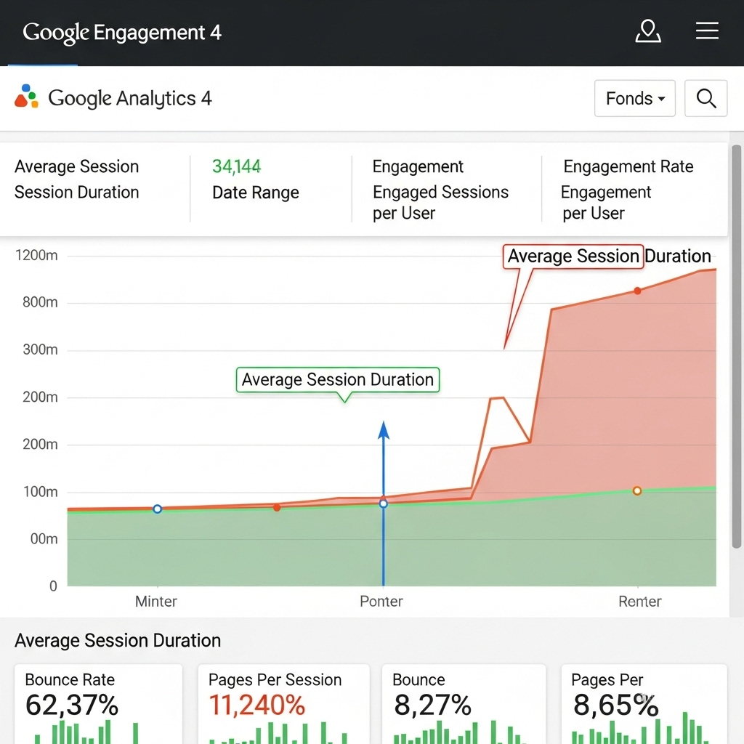Click the bar sparkline under 8,65%
This screenshot has width=744, height=744.
pyautogui.click(x=640, y=728)
